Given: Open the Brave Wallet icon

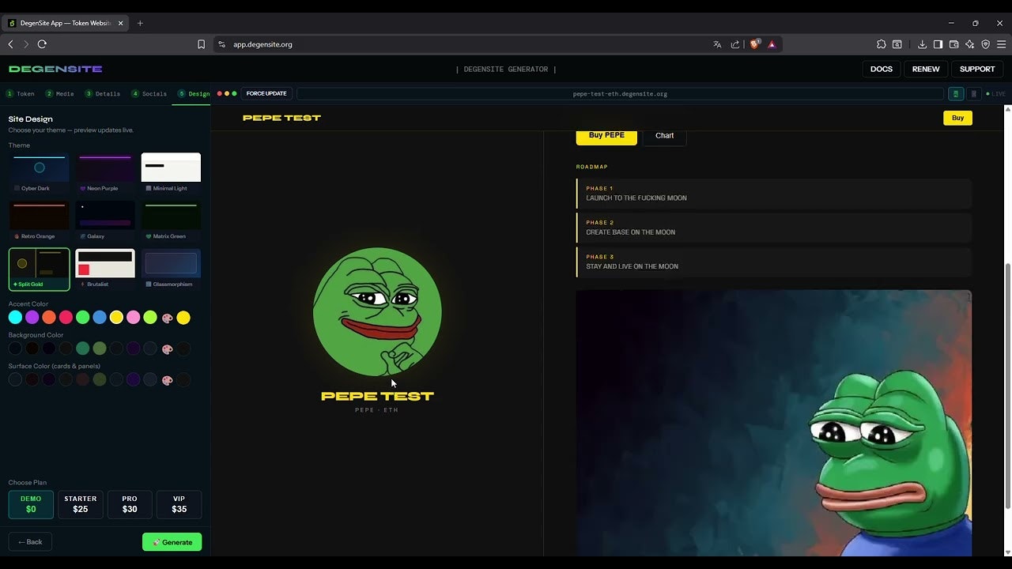Looking at the screenshot, I should click(953, 44).
